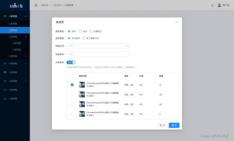The height and width of the screenshot is (141, 234).
Task: Click the 价格 column header
Action: coord(141,76)
